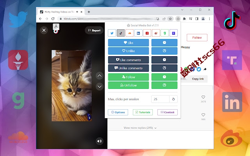
Task: Reload the TikTok page
Action: [53, 19]
